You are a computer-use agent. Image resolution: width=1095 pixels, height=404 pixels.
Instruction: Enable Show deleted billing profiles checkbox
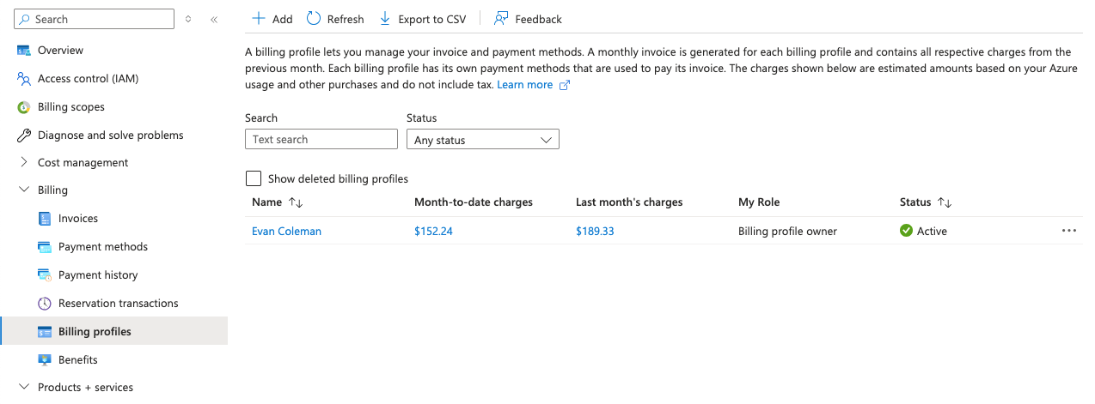click(254, 178)
